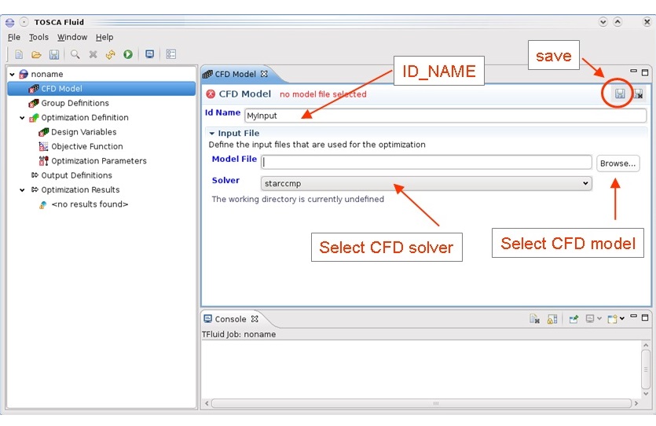Open the Help menu
This screenshot has width=656, height=426.
coord(104,37)
